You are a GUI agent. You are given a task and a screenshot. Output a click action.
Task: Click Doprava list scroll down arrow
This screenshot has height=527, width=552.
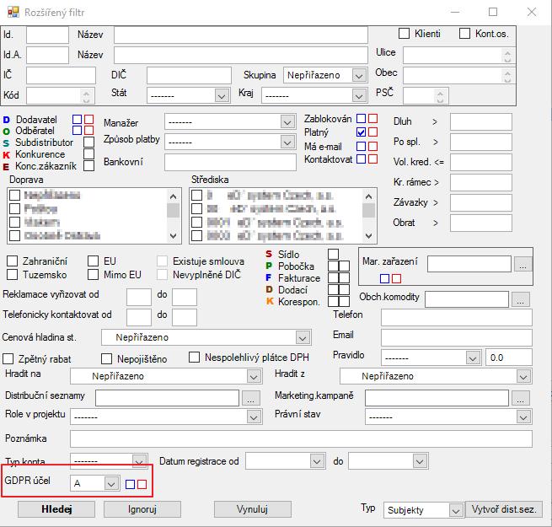tap(173, 235)
